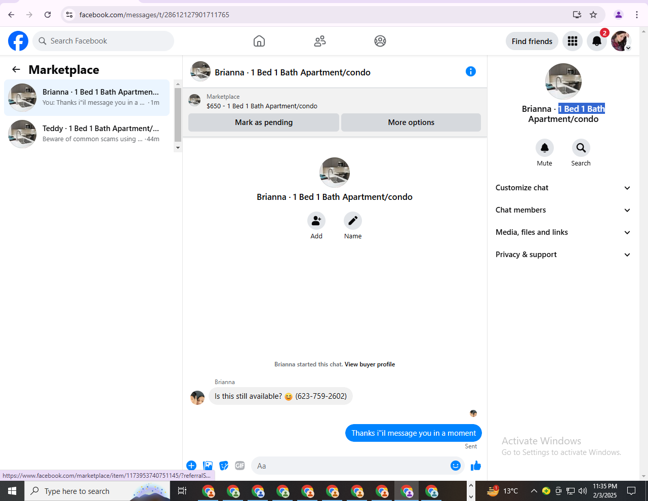
Task: Click the "Is this still available?" message
Action: (280, 396)
